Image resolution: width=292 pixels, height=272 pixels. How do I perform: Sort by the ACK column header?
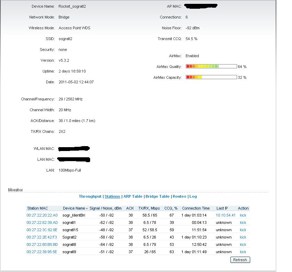[130, 208]
